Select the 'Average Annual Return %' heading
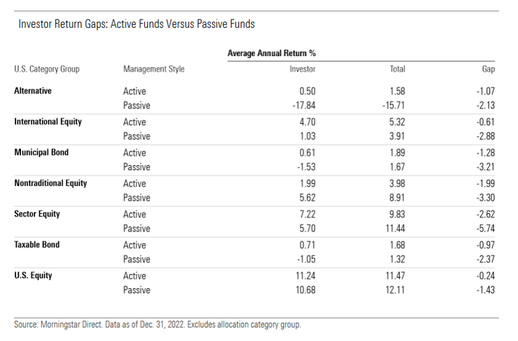The height and width of the screenshot is (341, 518). pos(272,53)
